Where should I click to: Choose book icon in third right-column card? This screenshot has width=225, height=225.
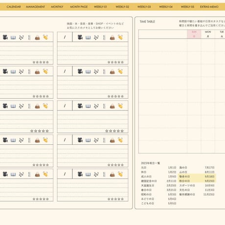pyautogui.click(x=88, y=106)
